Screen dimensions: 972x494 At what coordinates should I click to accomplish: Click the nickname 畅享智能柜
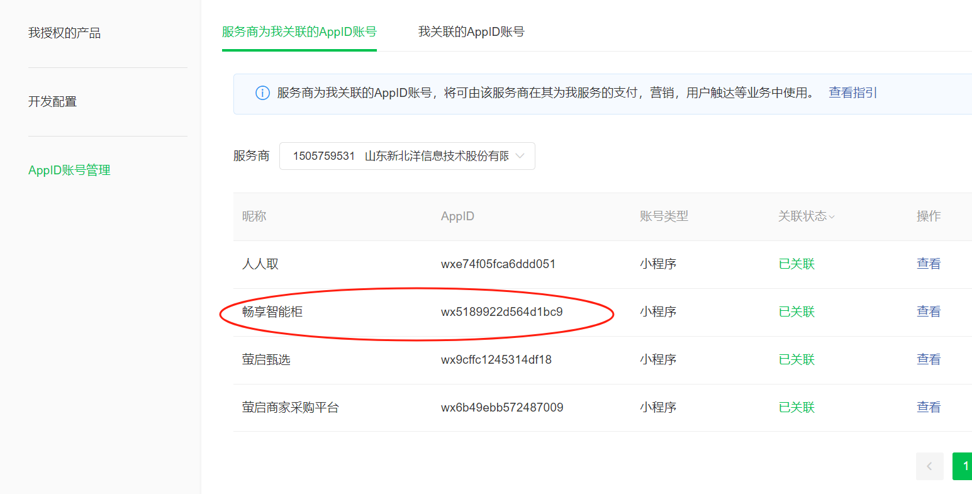click(x=272, y=312)
